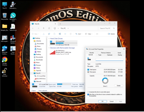
Task: Click chevron after This PC in address bar
Action: 68,28
